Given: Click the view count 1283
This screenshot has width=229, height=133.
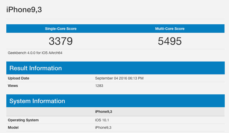Looking at the screenshot, I should (99, 86).
